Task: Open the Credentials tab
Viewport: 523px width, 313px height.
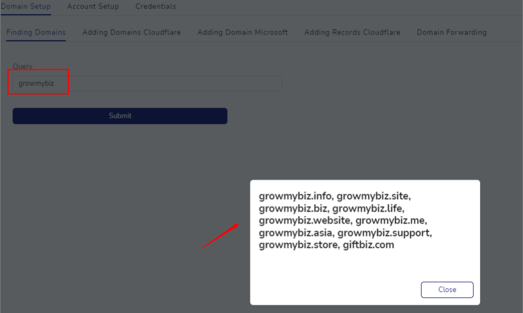Action: click(x=155, y=7)
